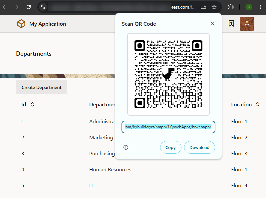Select the Marketing department cell

[101, 137]
